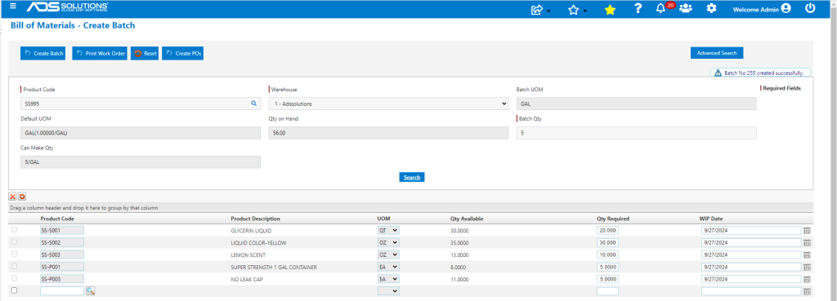The image size is (837, 301).
Task: Open the help question mark icon
Action: [x=638, y=8]
